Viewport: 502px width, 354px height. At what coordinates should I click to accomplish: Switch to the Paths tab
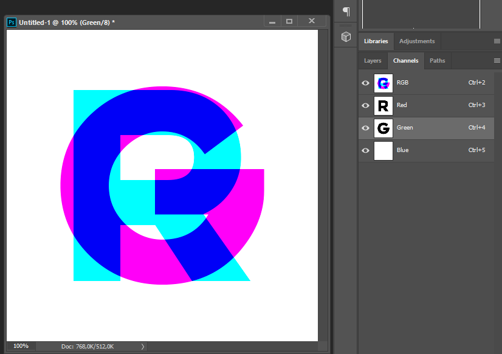tap(437, 61)
